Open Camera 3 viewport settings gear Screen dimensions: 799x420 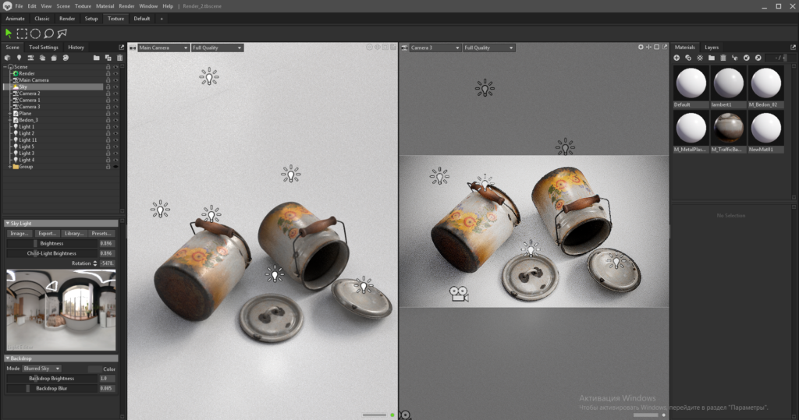(x=641, y=48)
